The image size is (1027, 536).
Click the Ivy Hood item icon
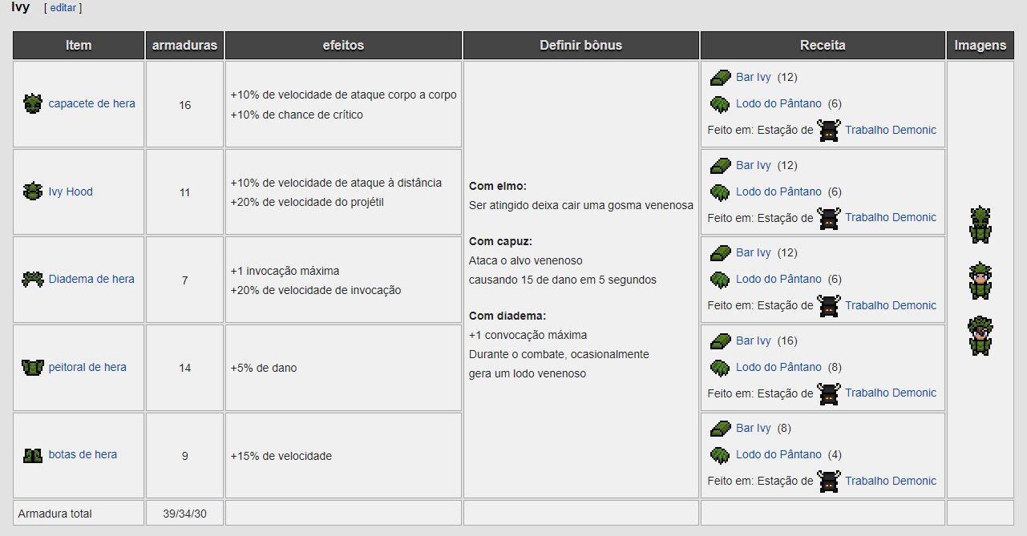click(x=33, y=191)
